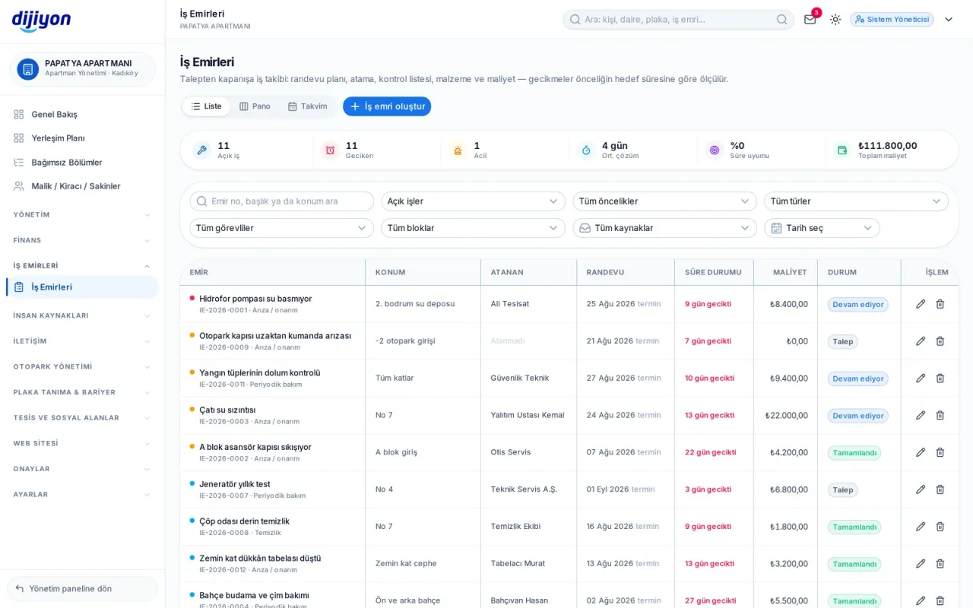Click the dijiyon logo
This screenshot has height=608, width=973.
[42, 21]
